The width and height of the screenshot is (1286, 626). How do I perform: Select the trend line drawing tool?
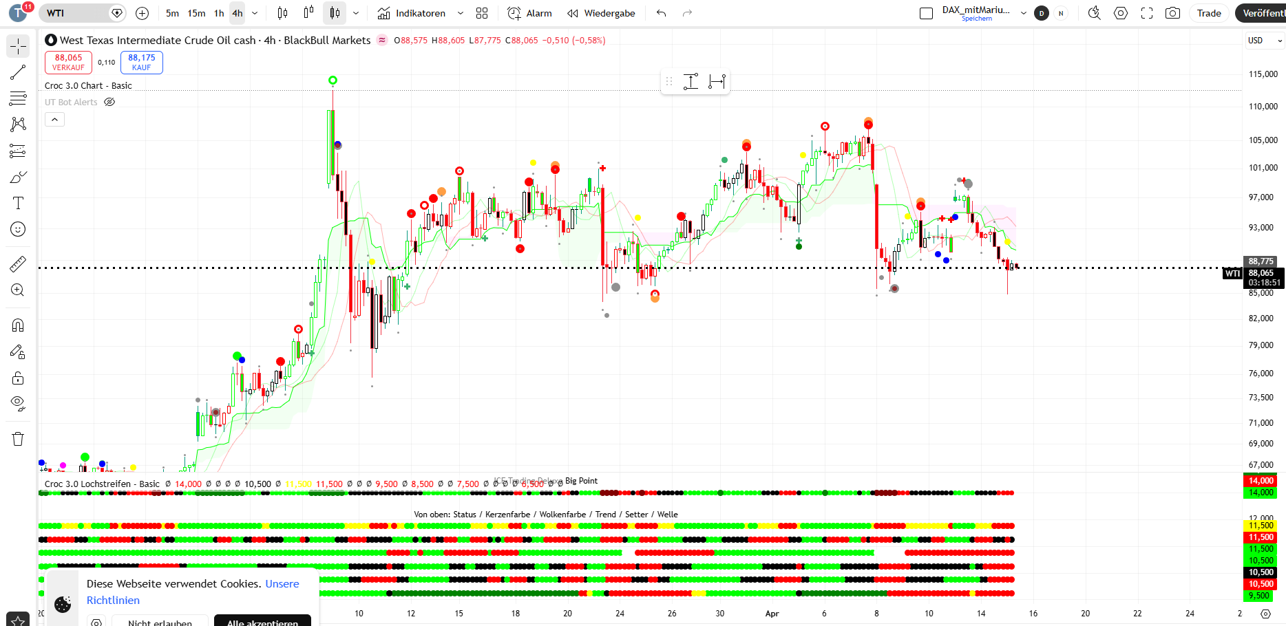(x=18, y=72)
